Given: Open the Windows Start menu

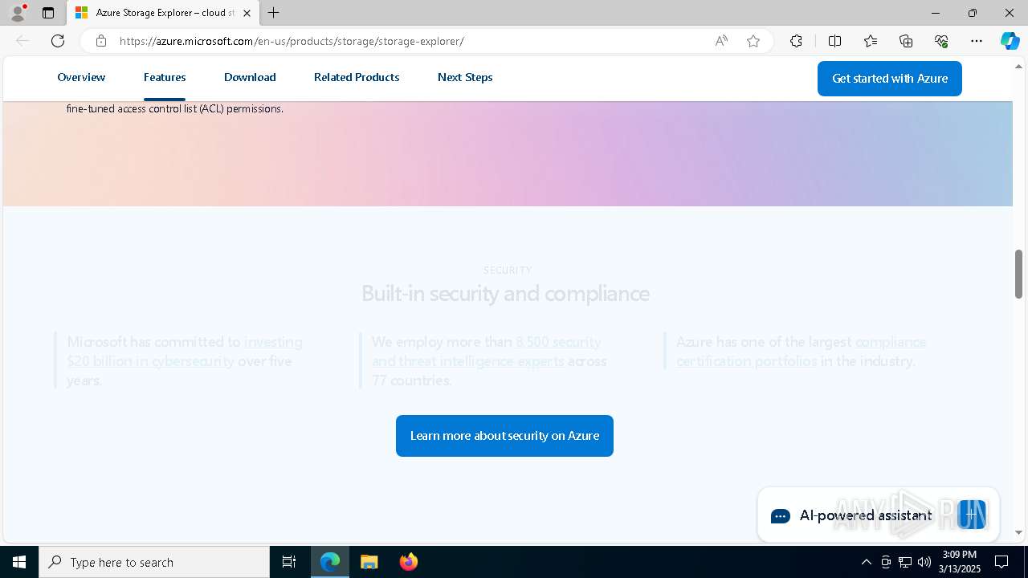Looking at the screenshot, I should (19, 562).
